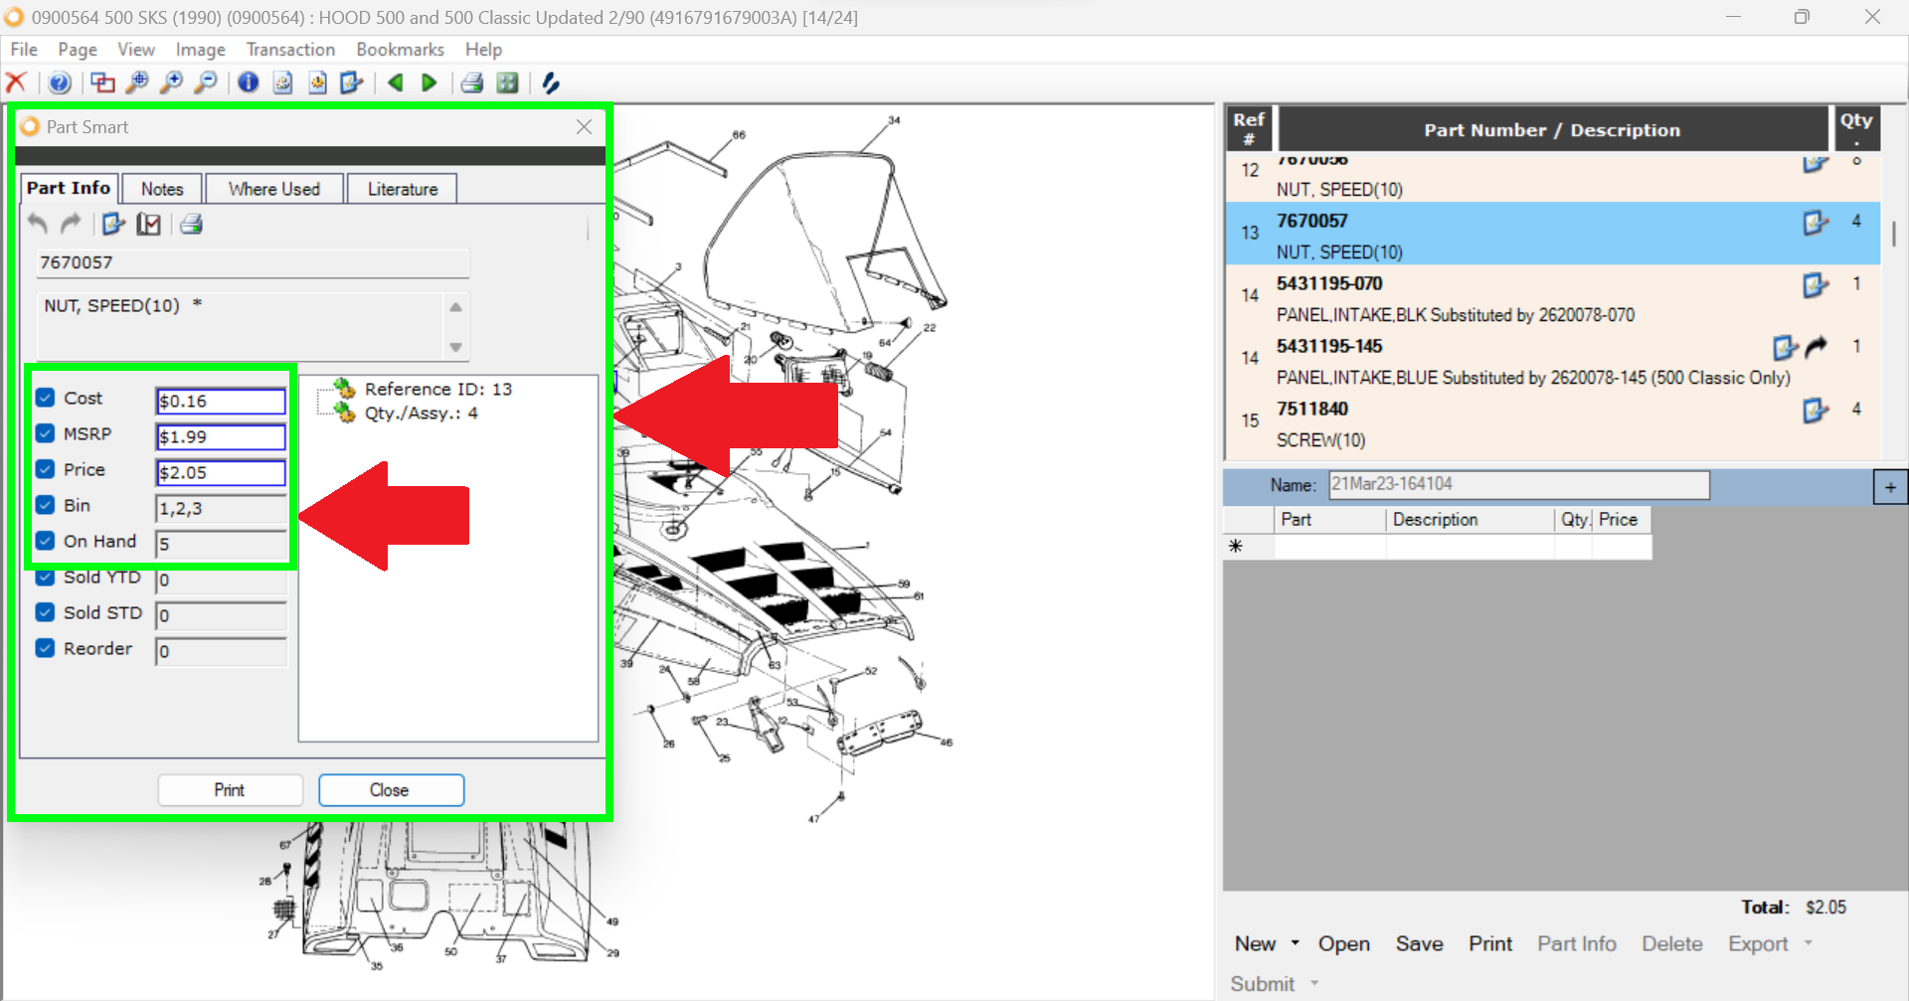Open the File menu
Viewport: 1909px width, 1001px height.
(x=24, y=50)
